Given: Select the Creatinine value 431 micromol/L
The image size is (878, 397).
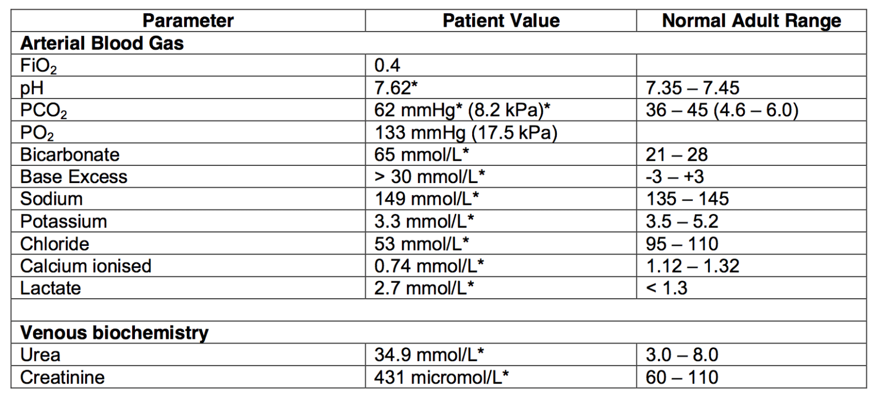Looking at the screenshot, I should (x=442, y=377).
